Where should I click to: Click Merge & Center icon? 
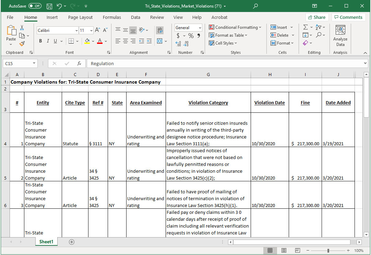(x=160, y=41)
